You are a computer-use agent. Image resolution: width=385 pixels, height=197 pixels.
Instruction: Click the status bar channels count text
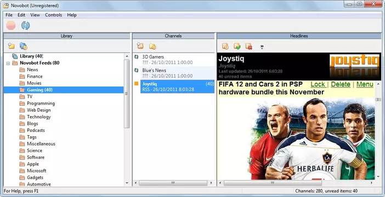[x=326, y=191]
